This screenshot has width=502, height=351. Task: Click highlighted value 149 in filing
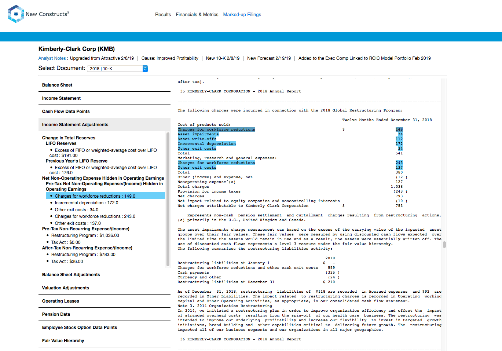399,129
